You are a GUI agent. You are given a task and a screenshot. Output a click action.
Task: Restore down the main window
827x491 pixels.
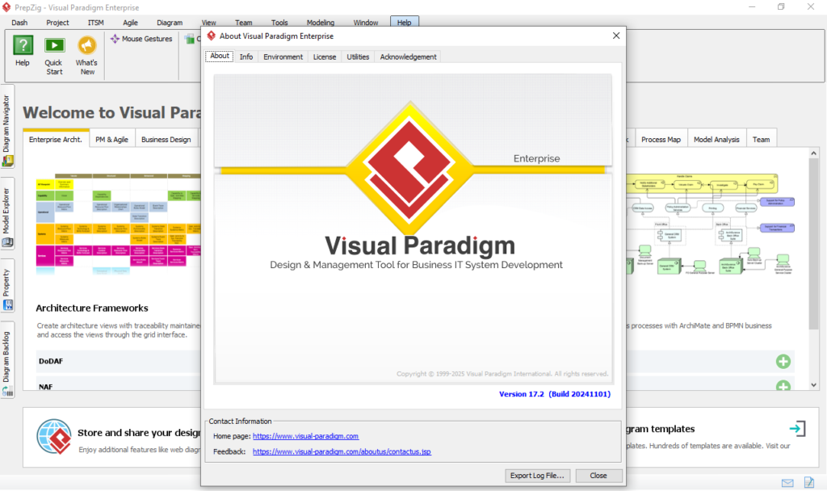click(x=781, y=6)
